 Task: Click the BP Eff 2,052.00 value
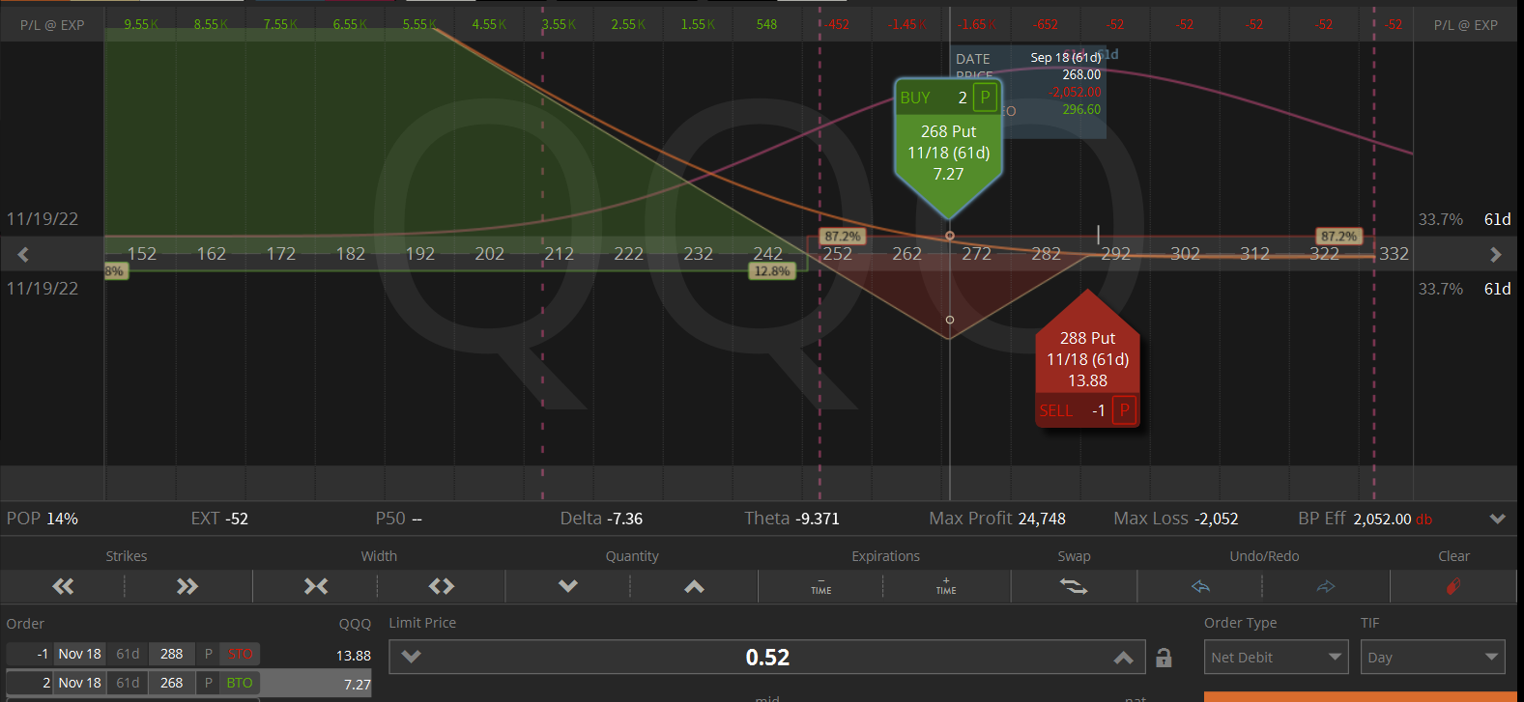click(1382, 519)
